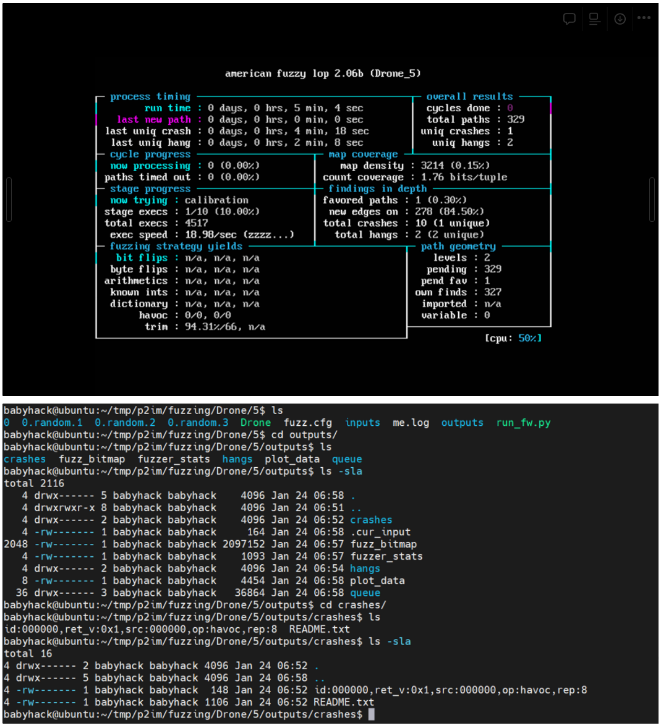This screenshot has height=728, width=661.
Task: Click the '0.random.1' directory name
Action: click(x=52, y=423)
